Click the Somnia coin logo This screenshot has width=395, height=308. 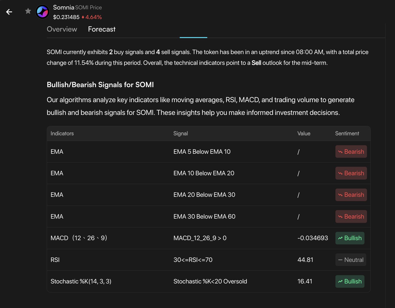pyautogui.click(x=42, y=12)
